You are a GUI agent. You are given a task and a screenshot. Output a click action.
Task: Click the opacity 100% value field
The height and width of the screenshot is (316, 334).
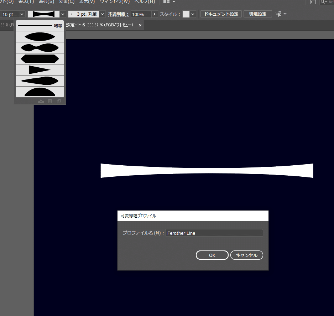(141, 14)
